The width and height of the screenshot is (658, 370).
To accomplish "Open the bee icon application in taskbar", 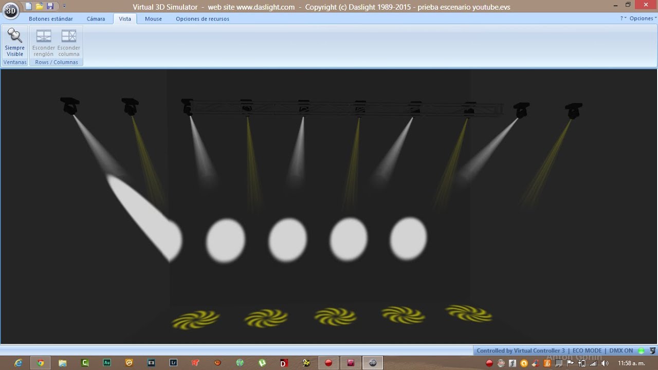I will click(306, 363).
